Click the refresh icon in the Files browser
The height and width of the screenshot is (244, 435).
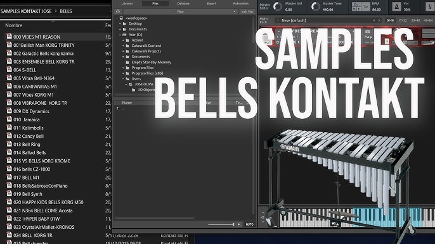(x=118, y=11)
